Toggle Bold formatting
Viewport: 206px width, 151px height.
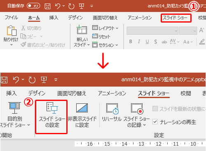tap(131, 41)
